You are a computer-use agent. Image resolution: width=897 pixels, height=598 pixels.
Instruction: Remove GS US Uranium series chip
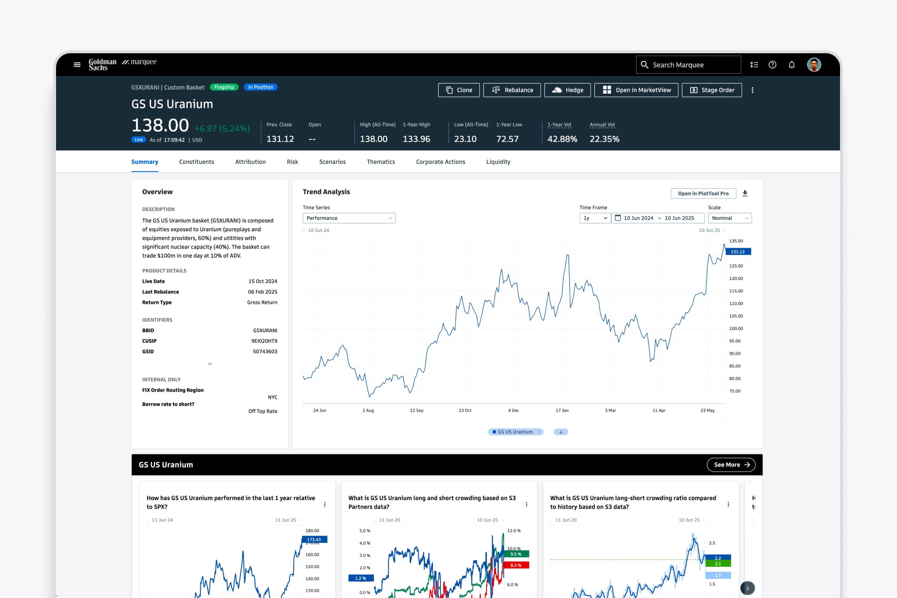coord(539,432)
